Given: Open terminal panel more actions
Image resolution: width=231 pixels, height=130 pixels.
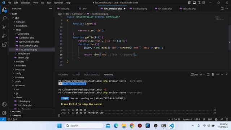Looking at the screenshot, I should point(217,75).
